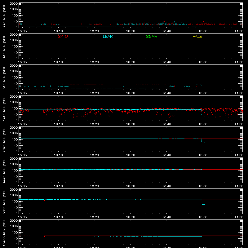This screenshot has width=248, height=248.
Task: Click 10:30 tick label below 8800 MHz panel
Action: point(131,217)
